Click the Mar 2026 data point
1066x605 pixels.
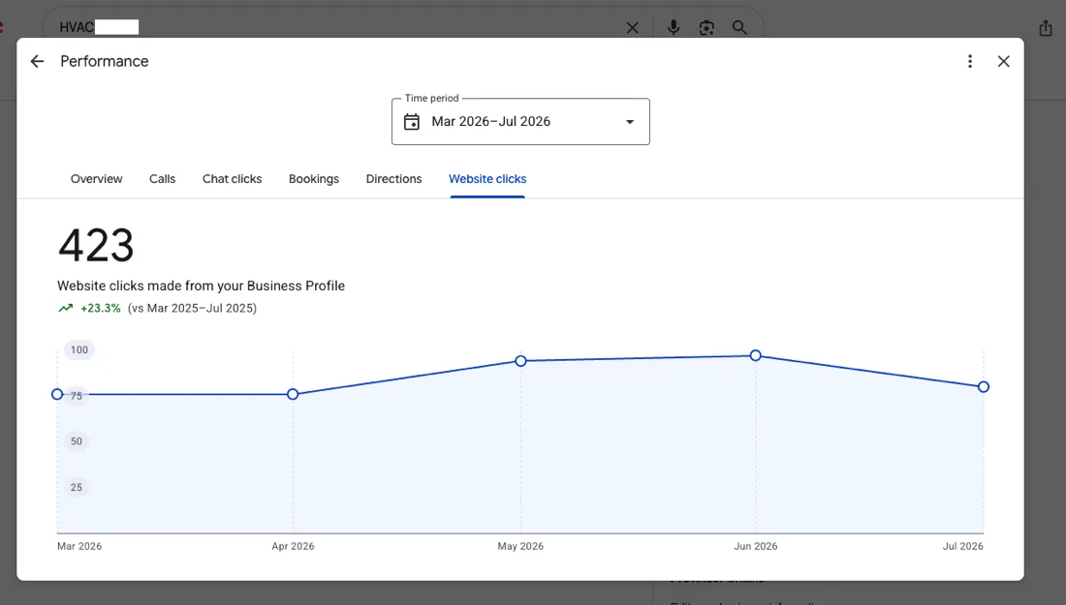click(57, 395)
